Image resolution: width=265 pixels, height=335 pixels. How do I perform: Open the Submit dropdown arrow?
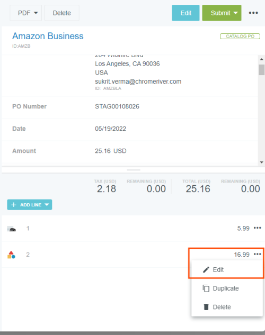(x=236, y=13)
